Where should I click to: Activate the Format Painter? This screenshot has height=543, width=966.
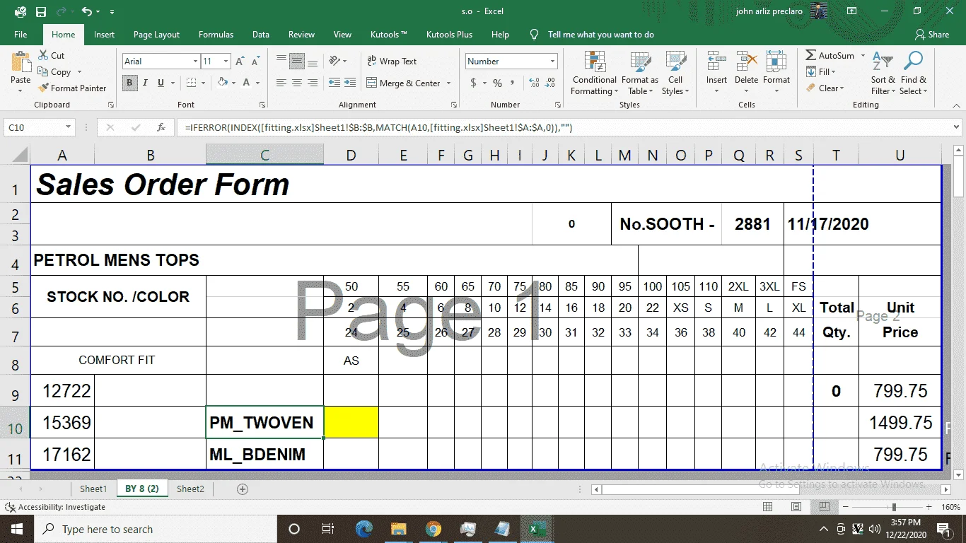71,88
